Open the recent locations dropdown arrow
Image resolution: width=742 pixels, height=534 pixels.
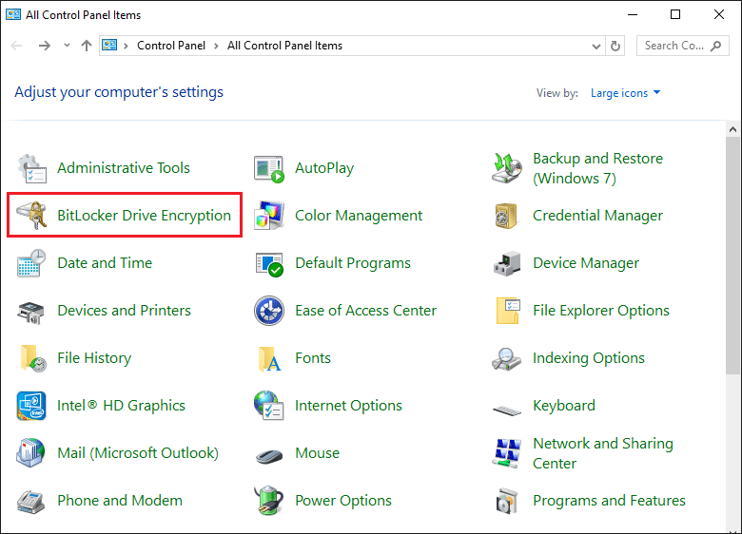click(x=67, y=46)
